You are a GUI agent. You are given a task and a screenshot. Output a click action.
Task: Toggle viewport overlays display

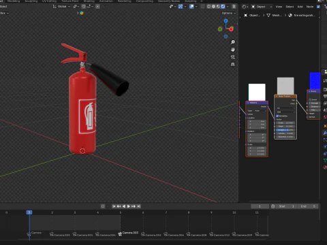191,7
